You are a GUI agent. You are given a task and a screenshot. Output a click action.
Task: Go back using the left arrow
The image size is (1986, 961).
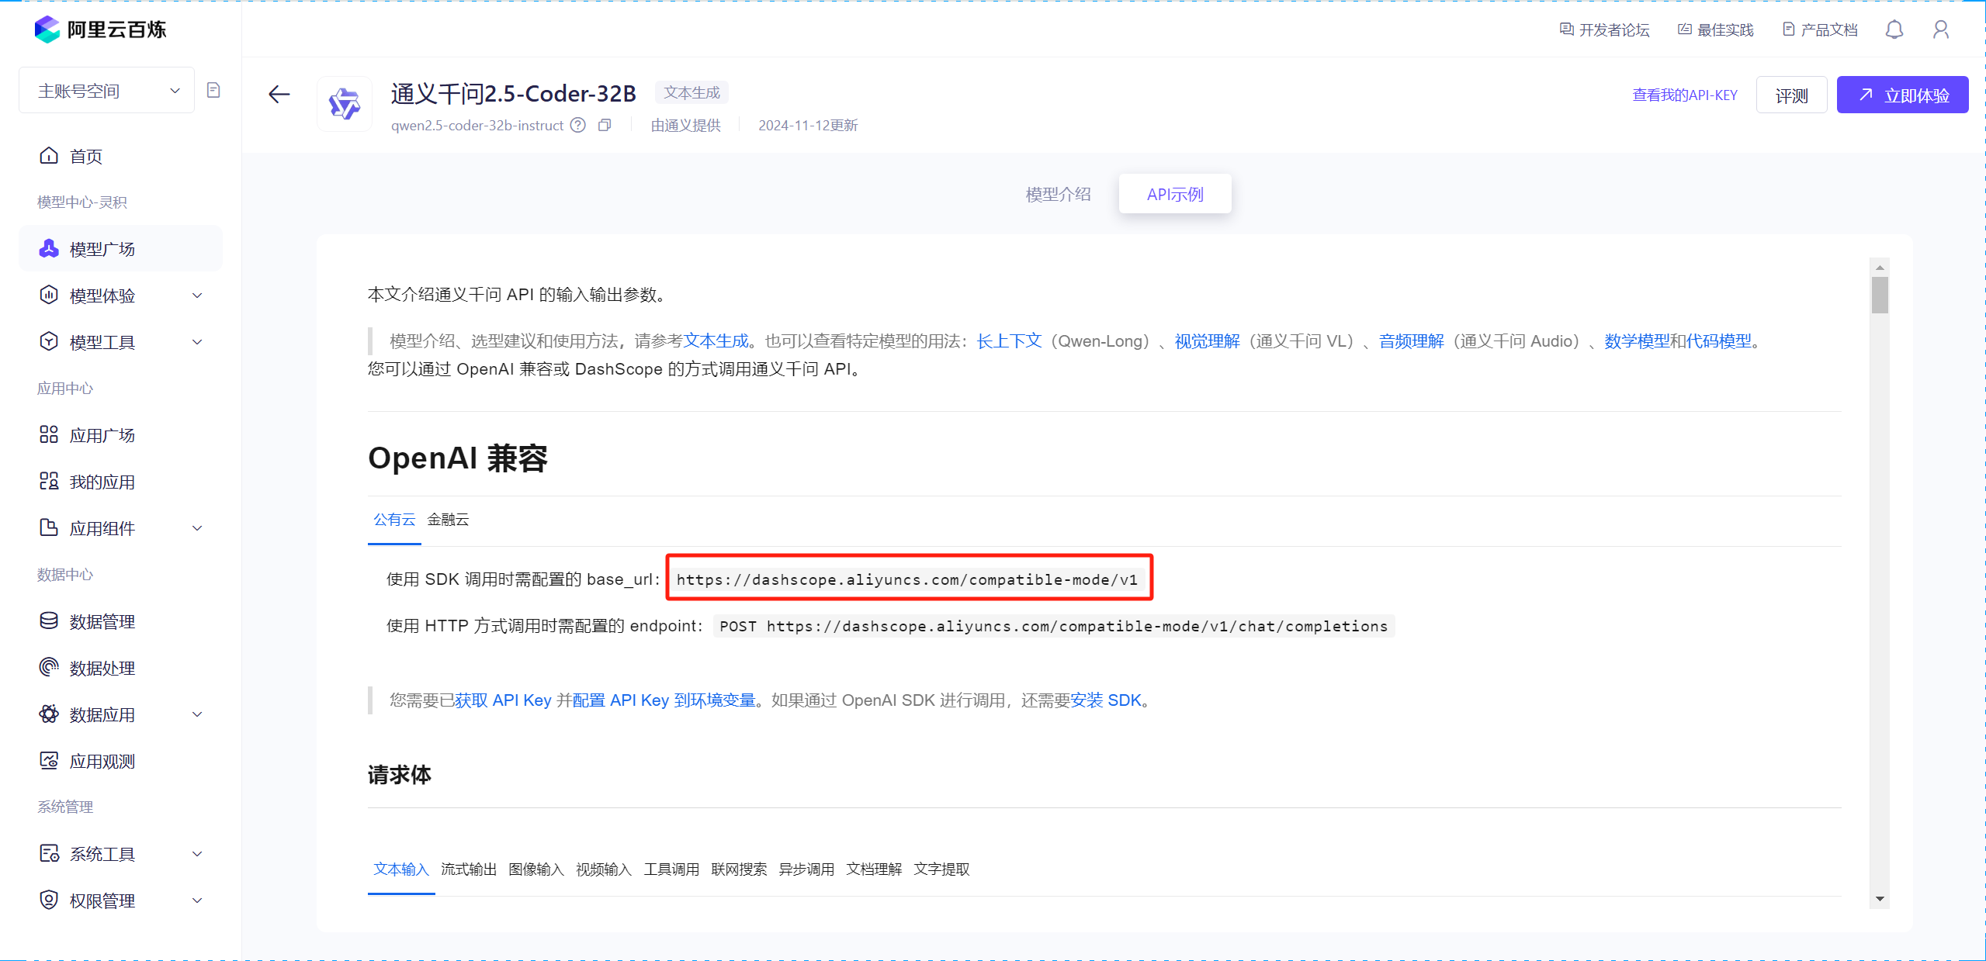coord(279,94)
